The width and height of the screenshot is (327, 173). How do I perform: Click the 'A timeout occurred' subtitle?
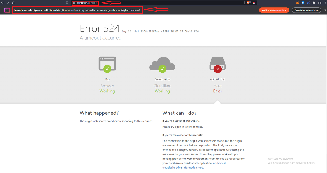(x=101, y=38)
